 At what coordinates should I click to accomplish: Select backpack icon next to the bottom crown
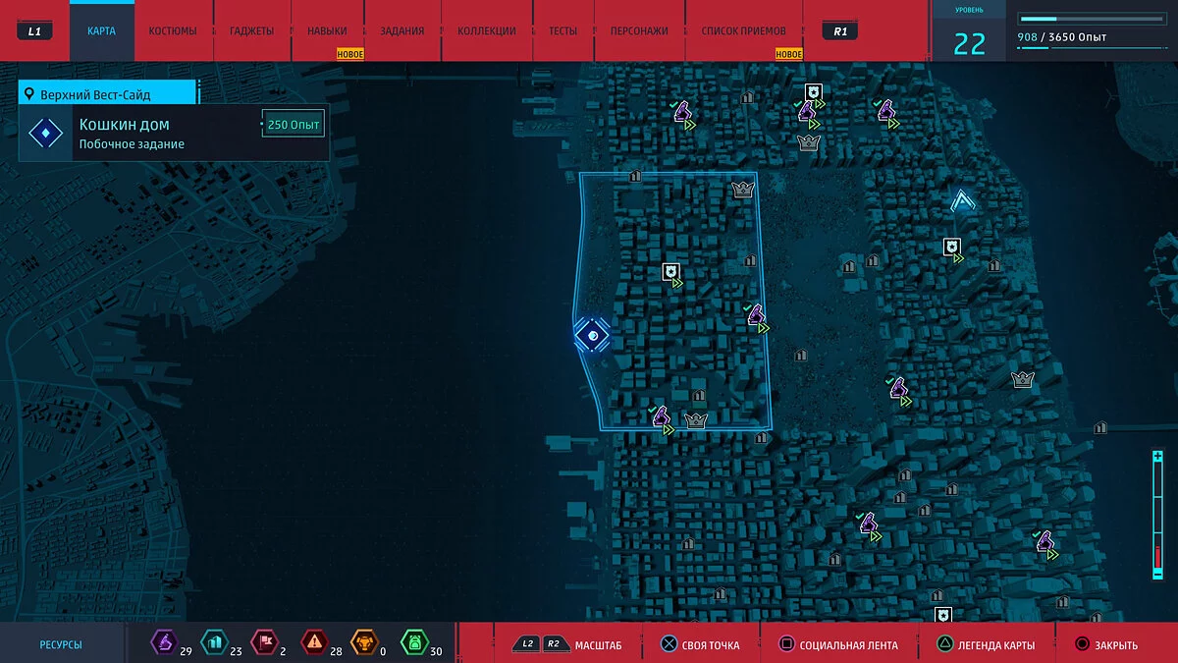(x=661, y=416)
